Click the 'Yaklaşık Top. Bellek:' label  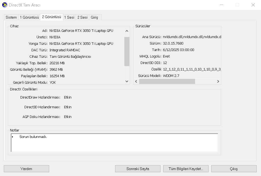pyautogui.click(x=32, y=63)
